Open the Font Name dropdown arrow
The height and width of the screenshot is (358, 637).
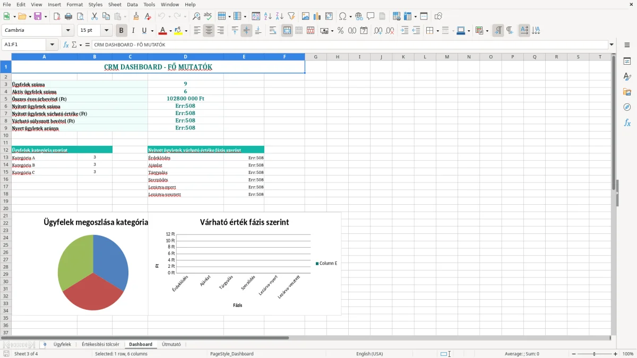point(68,31)
